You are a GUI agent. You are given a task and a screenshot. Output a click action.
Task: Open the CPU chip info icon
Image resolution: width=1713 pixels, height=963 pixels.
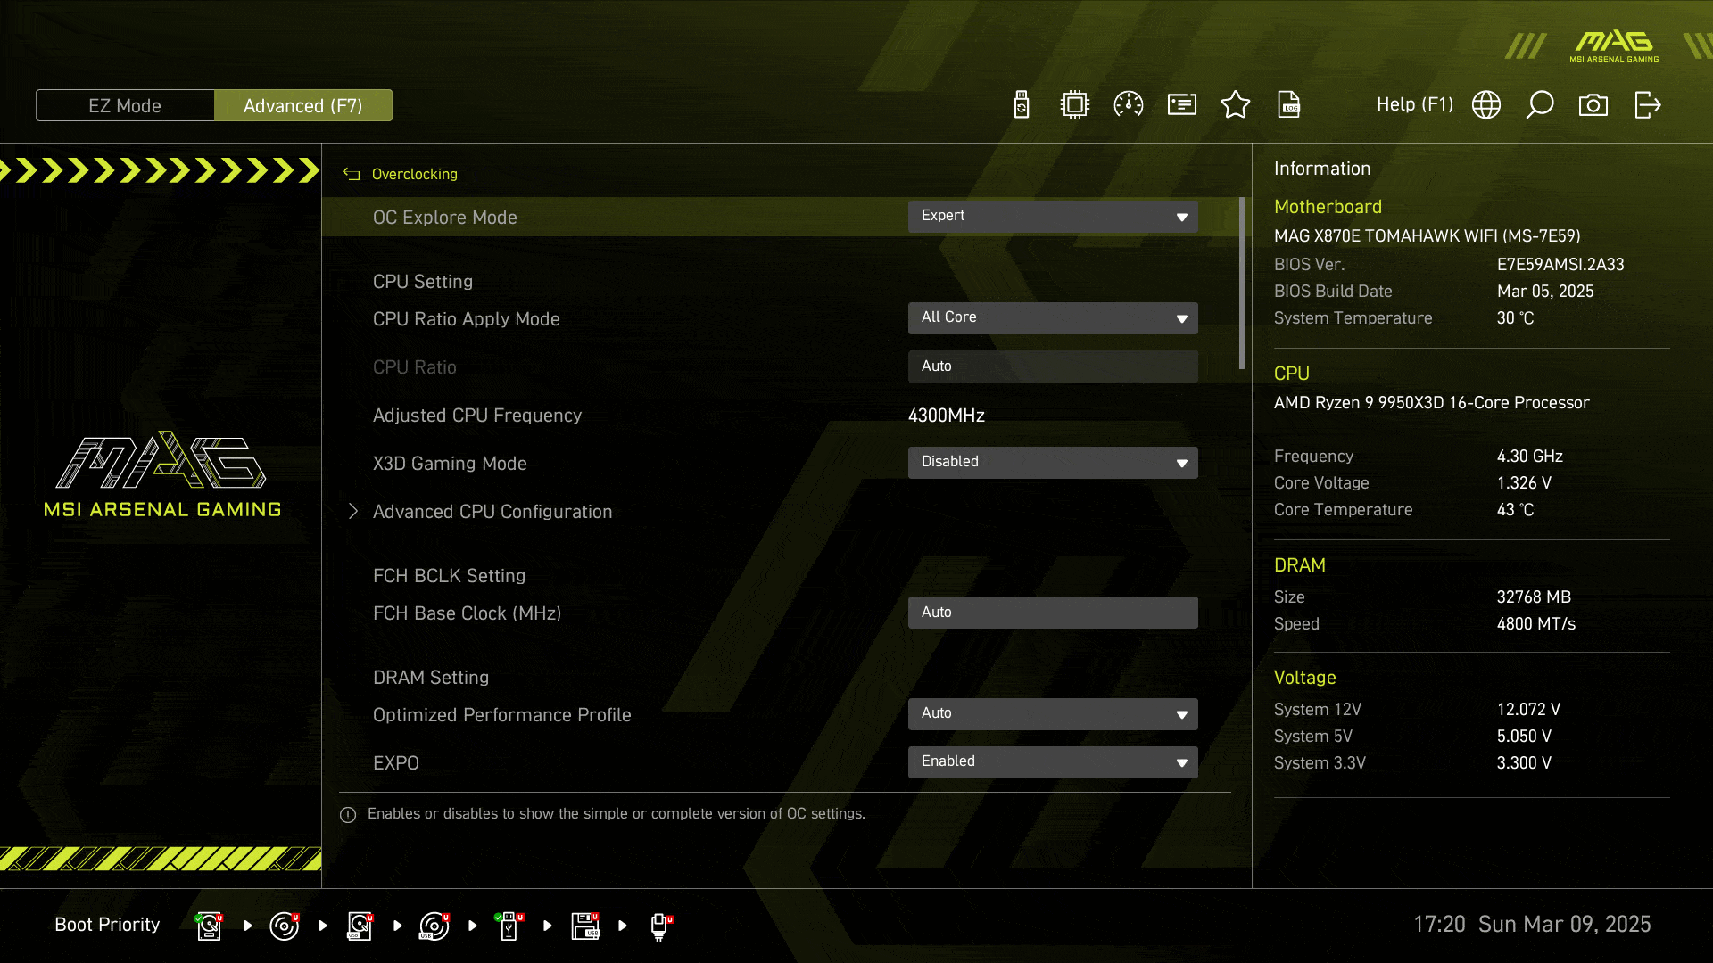(x=1075, y=105)
